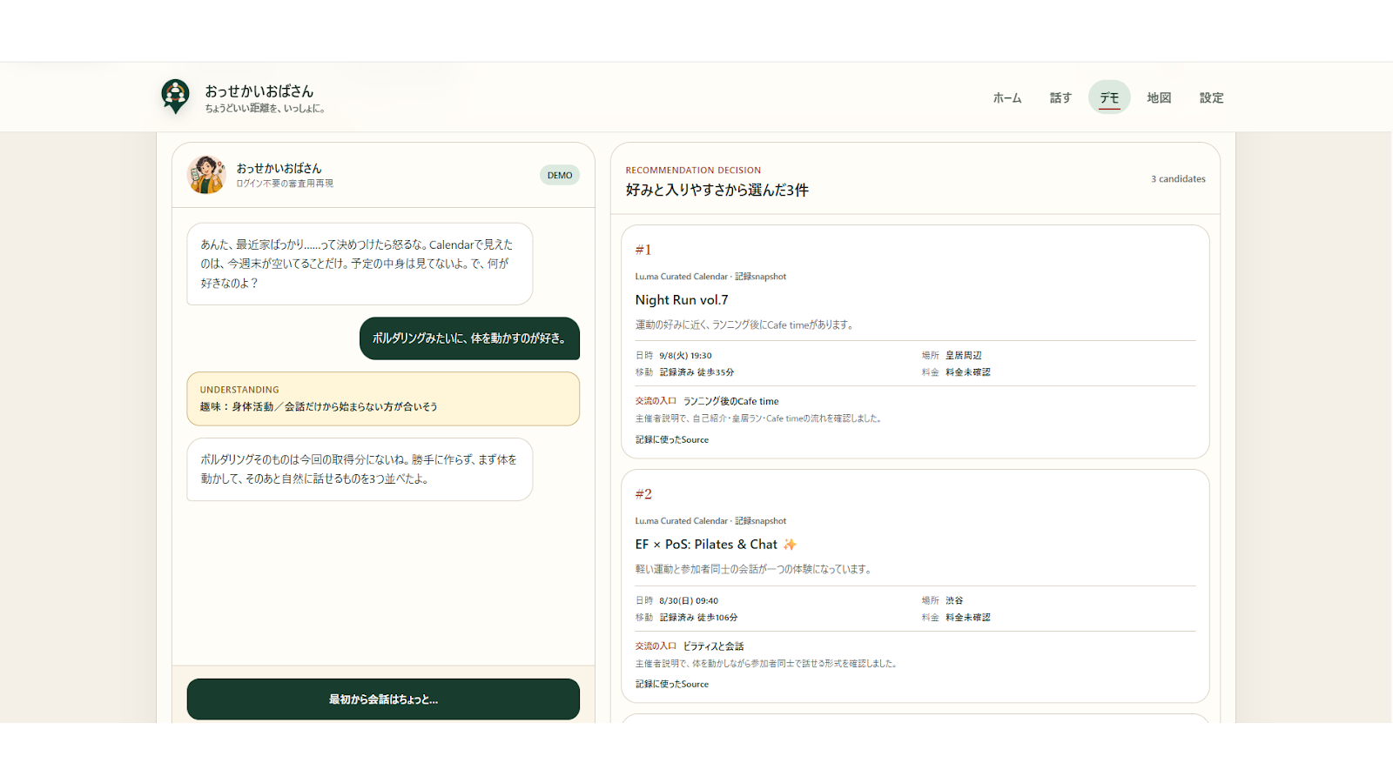Click the #2 rank label

643,494
